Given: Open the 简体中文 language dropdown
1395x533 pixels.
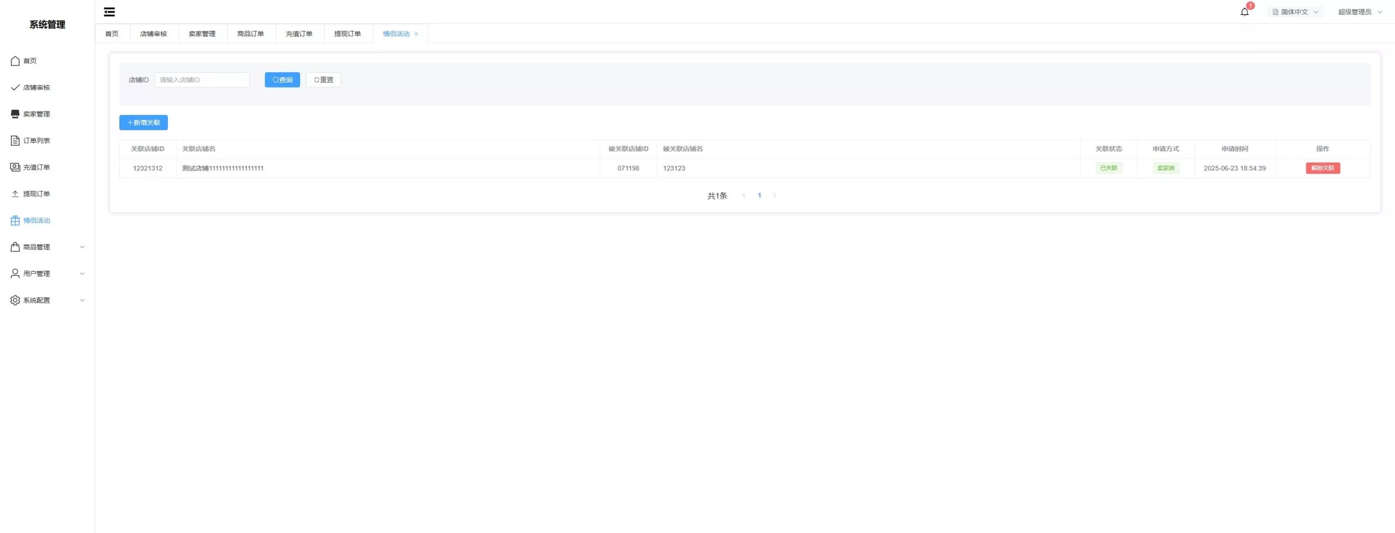Looking at the screenshot, I should (x=1295, y=12).
